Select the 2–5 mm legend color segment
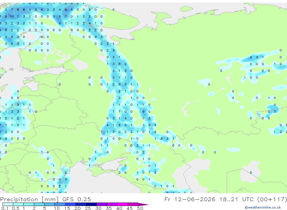The image size is (287, 210). pyautogui.click(x=39, y=204)
